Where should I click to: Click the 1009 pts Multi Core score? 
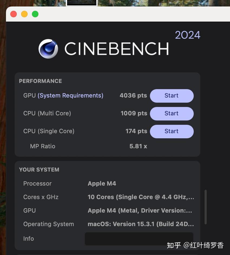[x=134, y=113]
